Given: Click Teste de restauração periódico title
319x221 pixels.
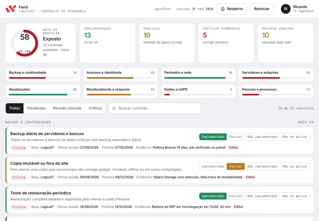Looking at the screenshot, I should pyautogui.click(x=41, y=193).
